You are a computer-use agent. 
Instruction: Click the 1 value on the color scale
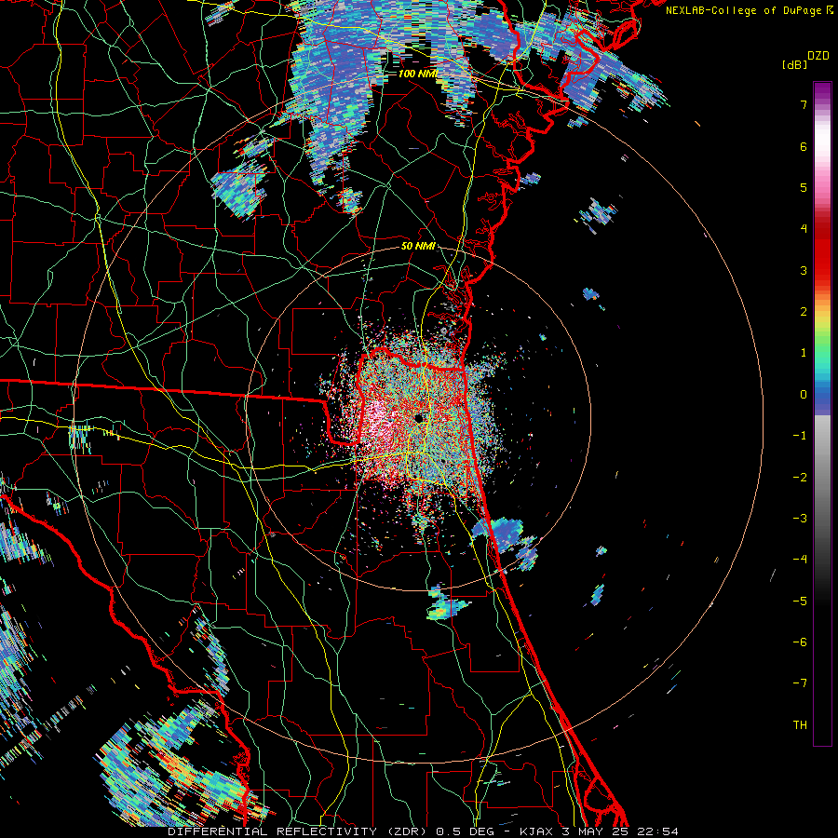[x=804, y=353]
